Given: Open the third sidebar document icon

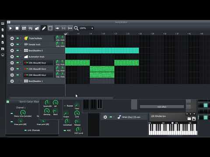Looking at the screenshot, I should tap(3, 36).
